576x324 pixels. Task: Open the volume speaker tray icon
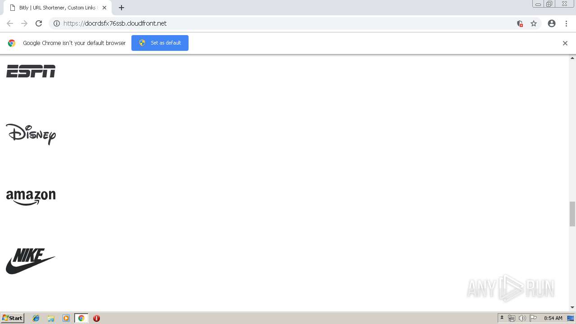pos(522,318)
